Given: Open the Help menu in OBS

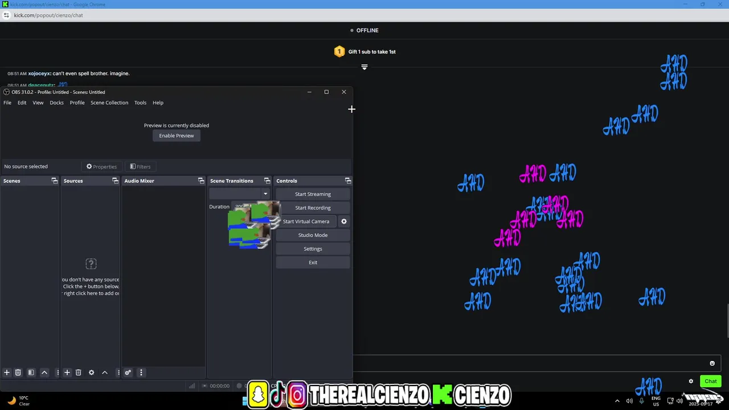Looking at the screenshot, I should [158, 103].
